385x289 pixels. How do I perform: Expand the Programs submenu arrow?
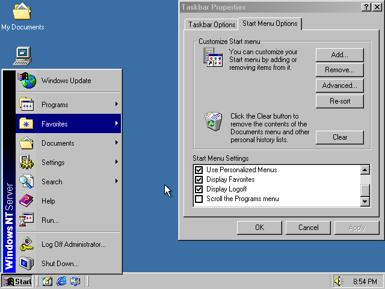(117, 104)
